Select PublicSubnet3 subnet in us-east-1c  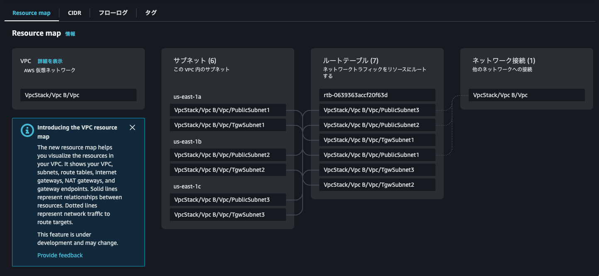point(227,199)
